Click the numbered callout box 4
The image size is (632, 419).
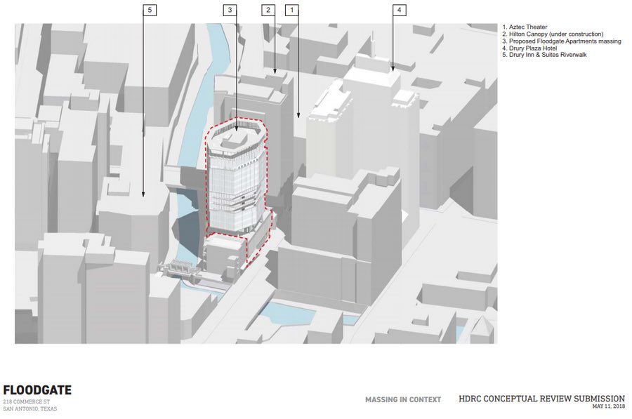(399, 10)
